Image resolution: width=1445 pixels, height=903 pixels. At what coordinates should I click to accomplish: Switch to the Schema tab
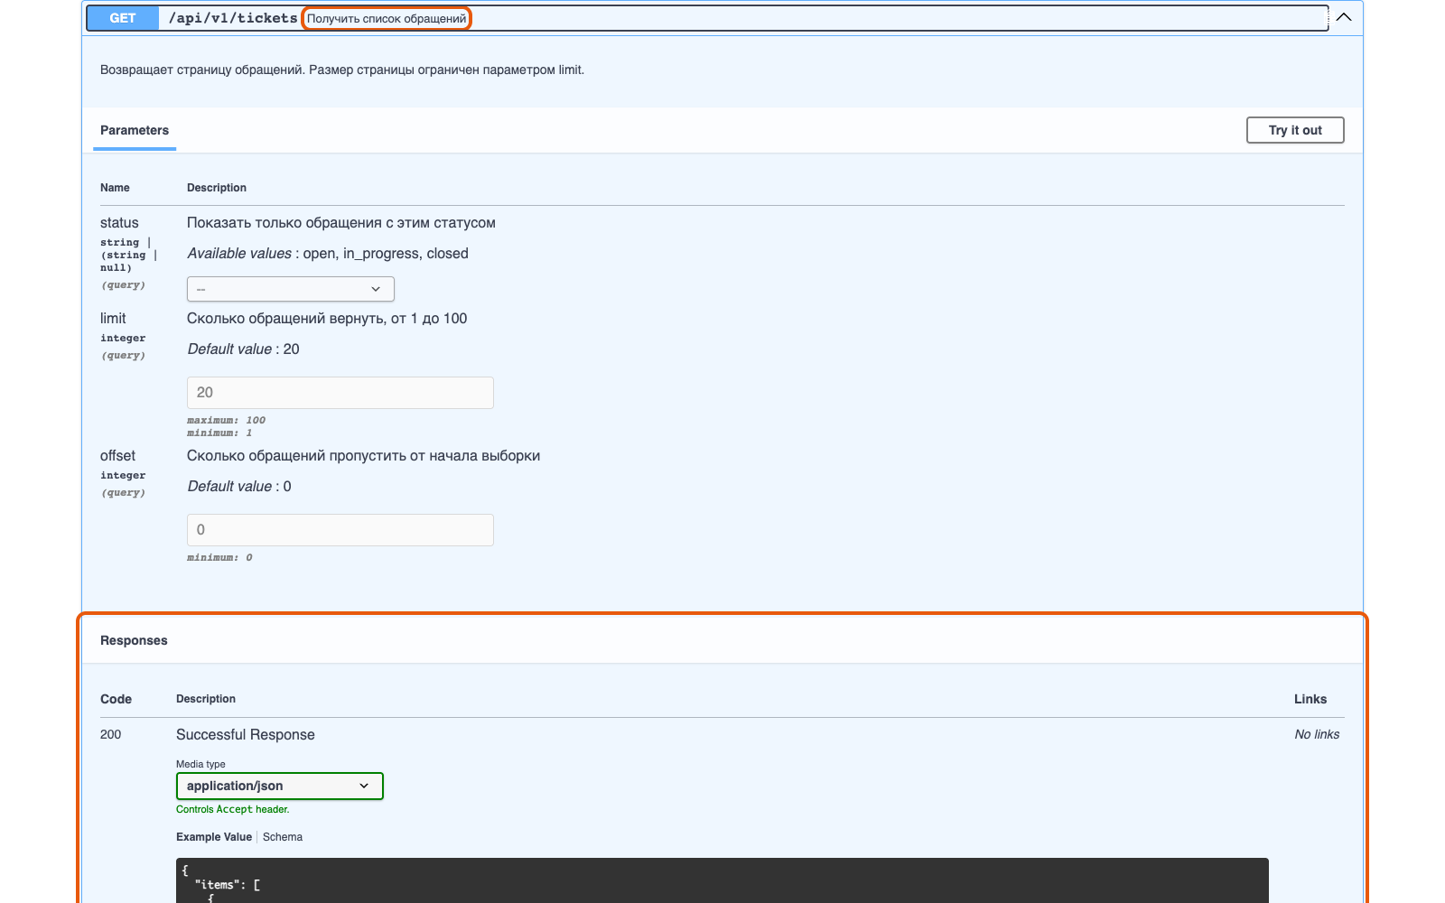pos(283,837)
